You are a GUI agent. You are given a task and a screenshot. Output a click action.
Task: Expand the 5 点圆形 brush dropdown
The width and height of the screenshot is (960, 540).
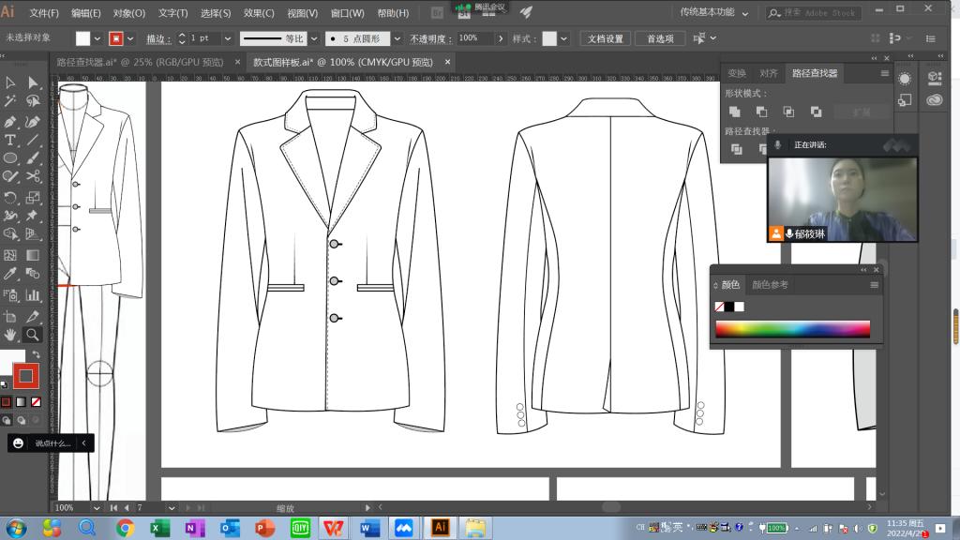pyautogui.click(x=397, y=38)
